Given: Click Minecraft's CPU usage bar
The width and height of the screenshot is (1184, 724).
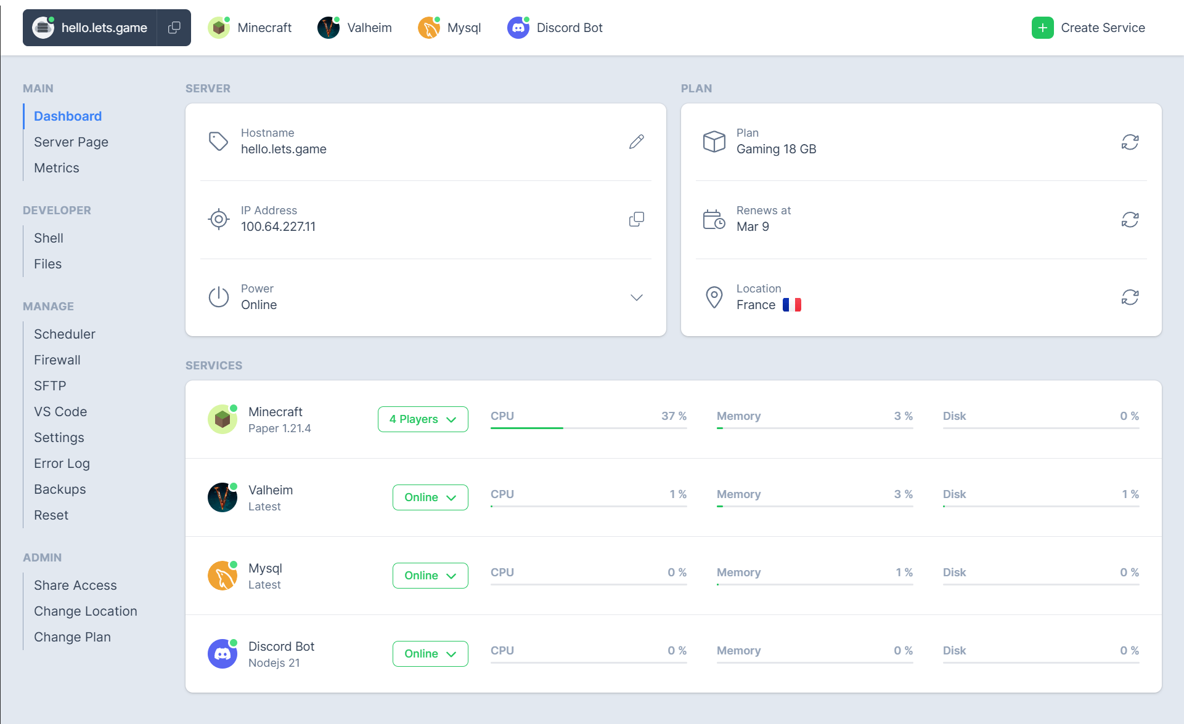Looking at the screenshot, I should [x=588, y=427].
